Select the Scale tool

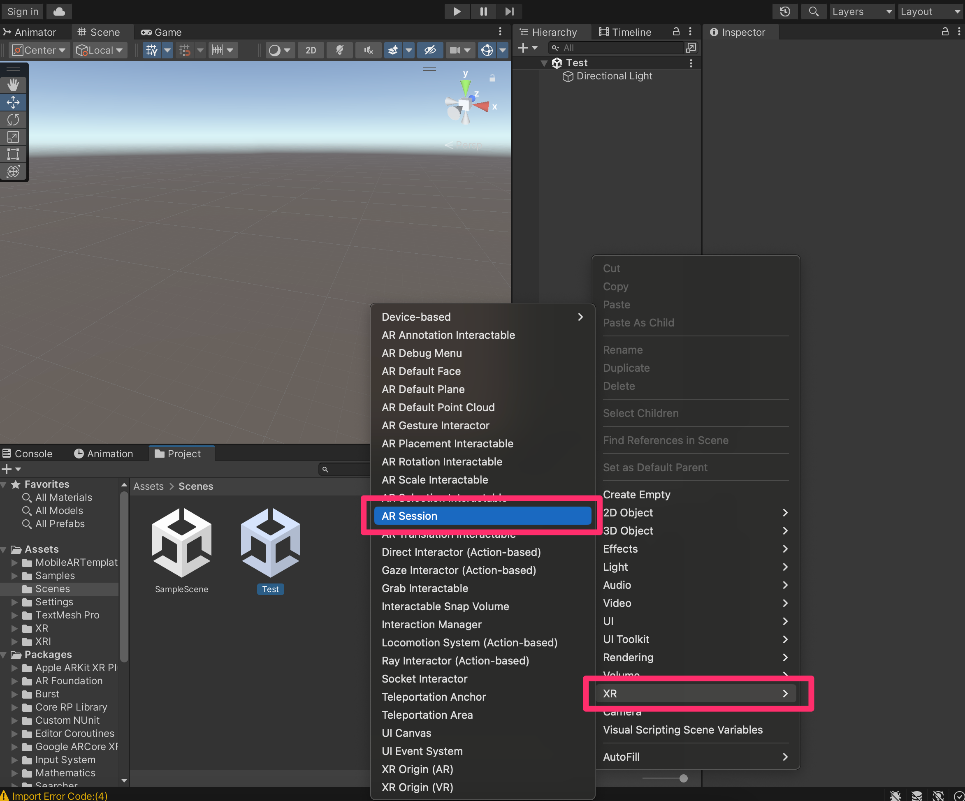coord(13,137)
